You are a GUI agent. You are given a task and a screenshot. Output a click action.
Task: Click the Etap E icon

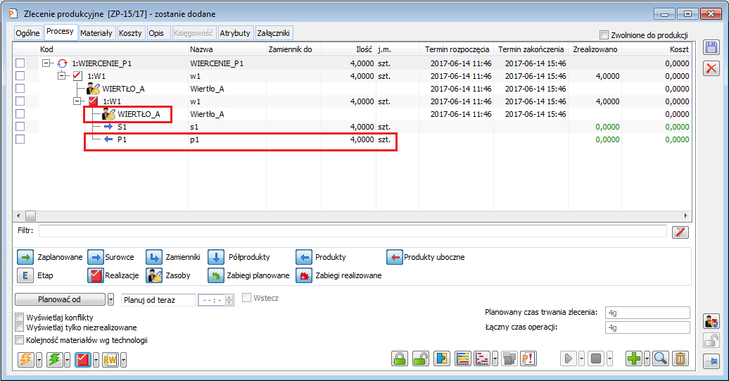25,275
